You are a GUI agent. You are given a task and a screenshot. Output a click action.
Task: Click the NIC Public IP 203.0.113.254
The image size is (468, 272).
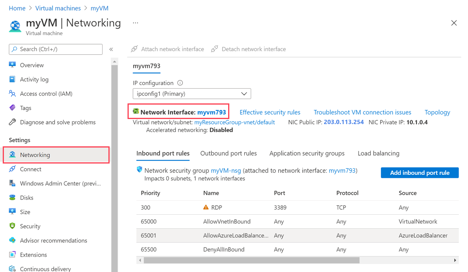(x=344, y=122)
